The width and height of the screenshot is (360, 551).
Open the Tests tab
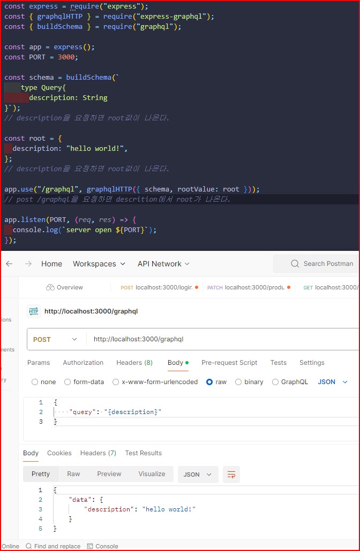279,363
